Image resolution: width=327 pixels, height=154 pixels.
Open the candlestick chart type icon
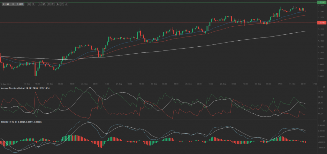(44, 4)
